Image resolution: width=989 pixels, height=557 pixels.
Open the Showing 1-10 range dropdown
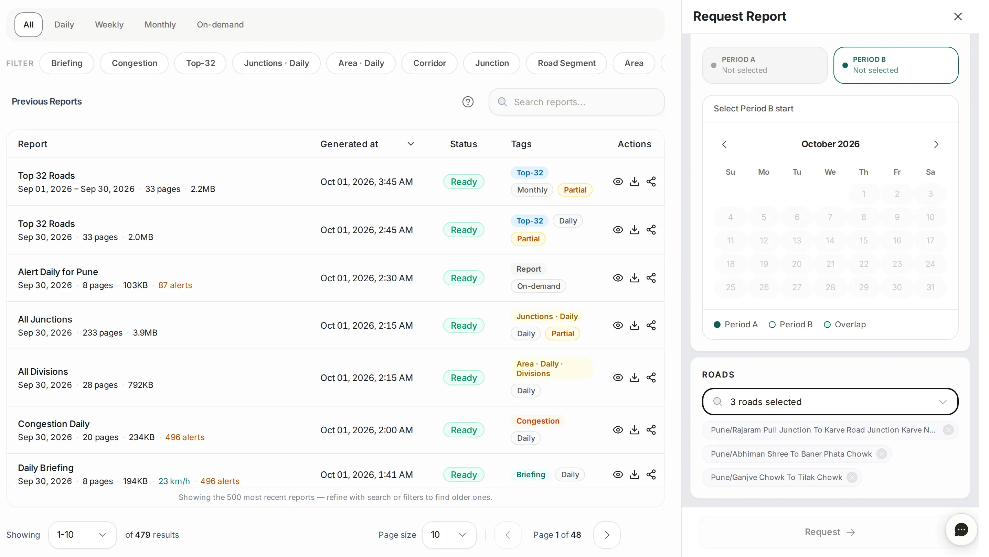point(82,535)
